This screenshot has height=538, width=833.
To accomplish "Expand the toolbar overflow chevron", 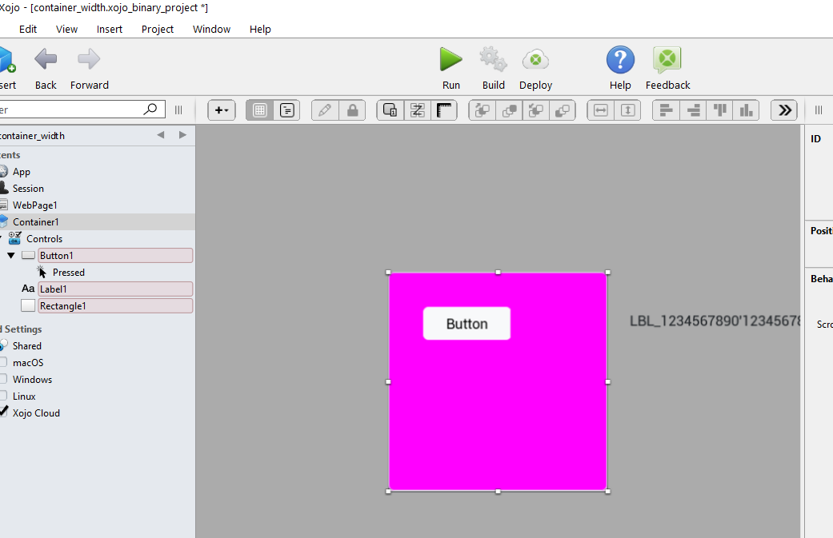I will 784,110.
